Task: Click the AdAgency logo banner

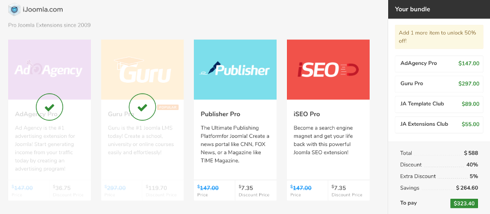Action: [x=50, y=69]
